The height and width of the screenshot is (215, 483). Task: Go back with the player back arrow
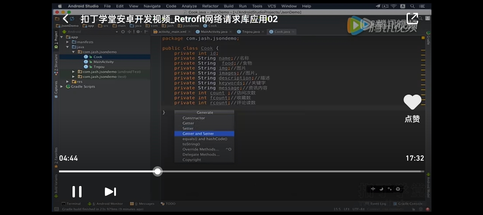66,19
